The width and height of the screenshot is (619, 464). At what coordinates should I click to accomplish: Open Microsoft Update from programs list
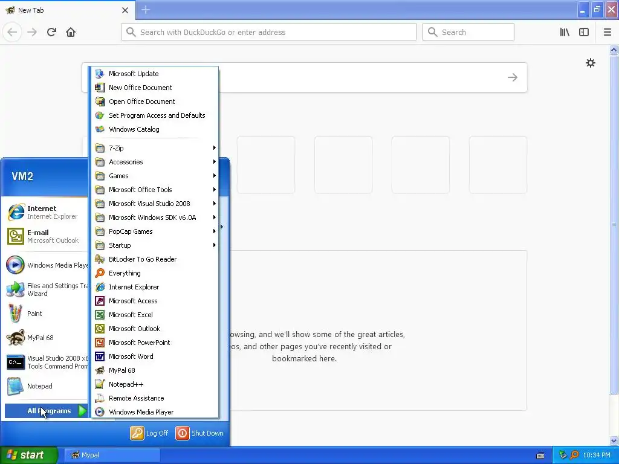[x=155, y=74]
